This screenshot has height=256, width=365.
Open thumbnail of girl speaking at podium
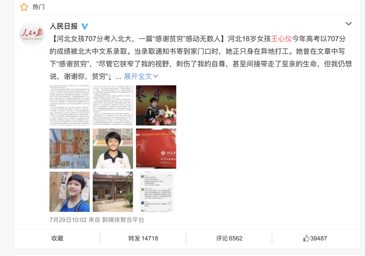[x=156, y=105]
